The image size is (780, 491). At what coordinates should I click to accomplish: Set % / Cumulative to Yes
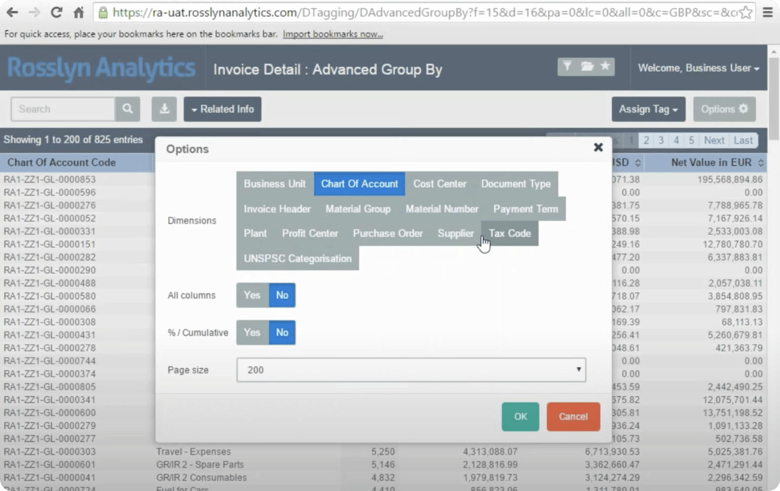point(252,332)
